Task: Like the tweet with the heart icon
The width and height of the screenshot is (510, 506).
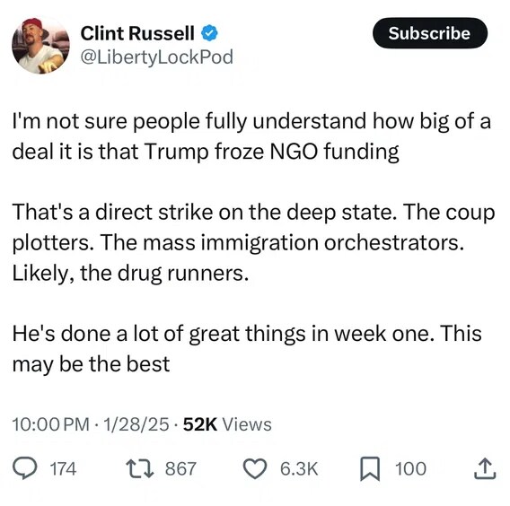Action: click(255, 469)
